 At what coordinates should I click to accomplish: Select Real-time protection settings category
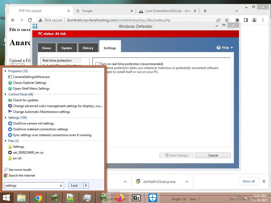pos(61,61)
